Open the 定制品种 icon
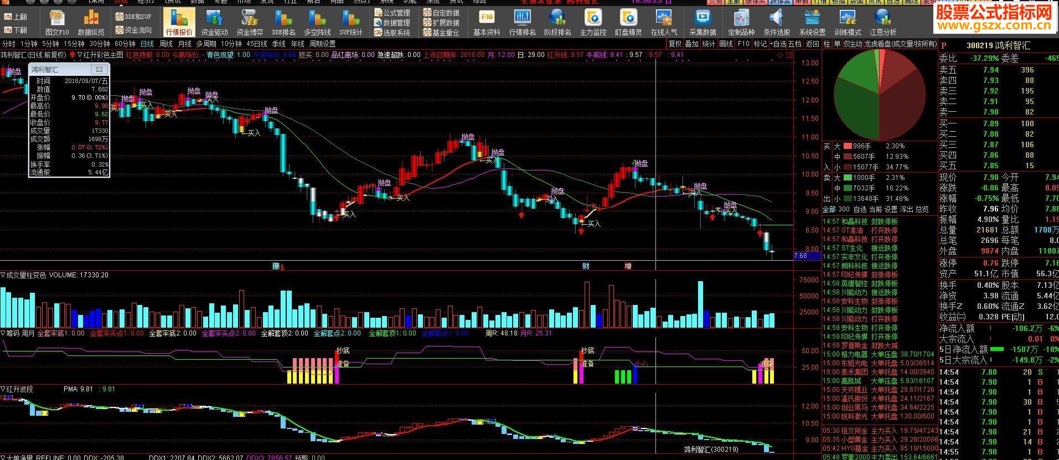This screenshot has width=1059, height=460. (x=741, y=23)
